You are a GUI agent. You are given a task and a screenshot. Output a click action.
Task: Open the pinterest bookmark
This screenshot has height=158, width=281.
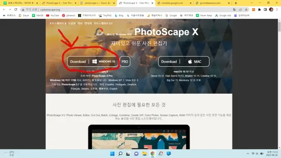(x=69, y=15)
